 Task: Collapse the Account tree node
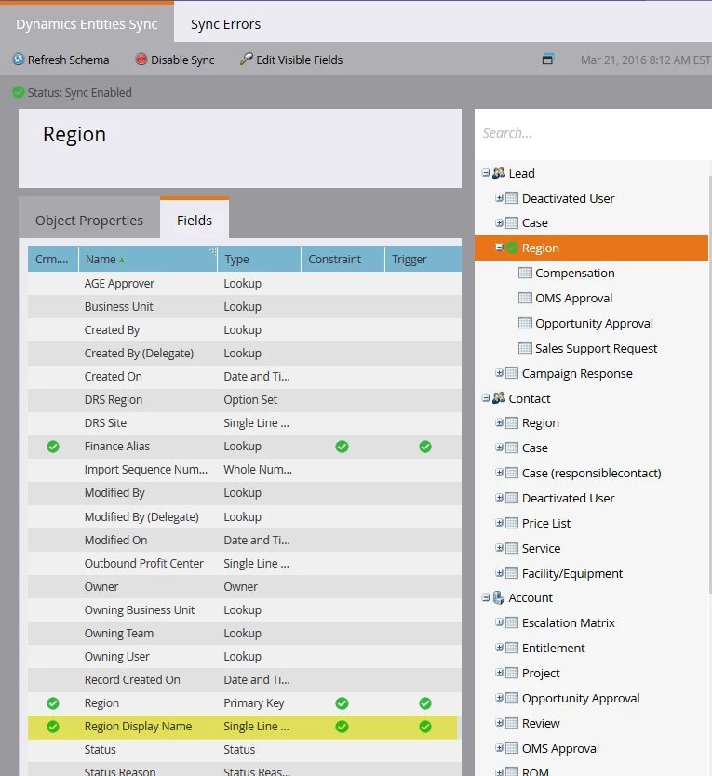coord(486,597)
